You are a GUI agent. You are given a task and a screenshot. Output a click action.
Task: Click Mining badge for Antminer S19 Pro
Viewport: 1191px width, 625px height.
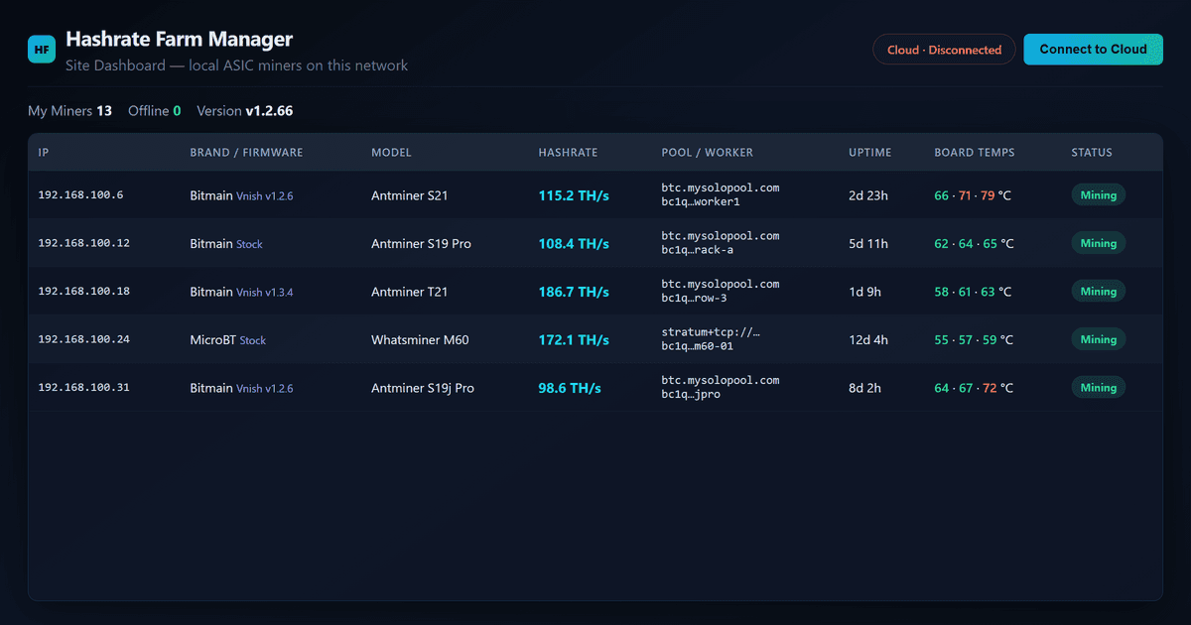1098,243
